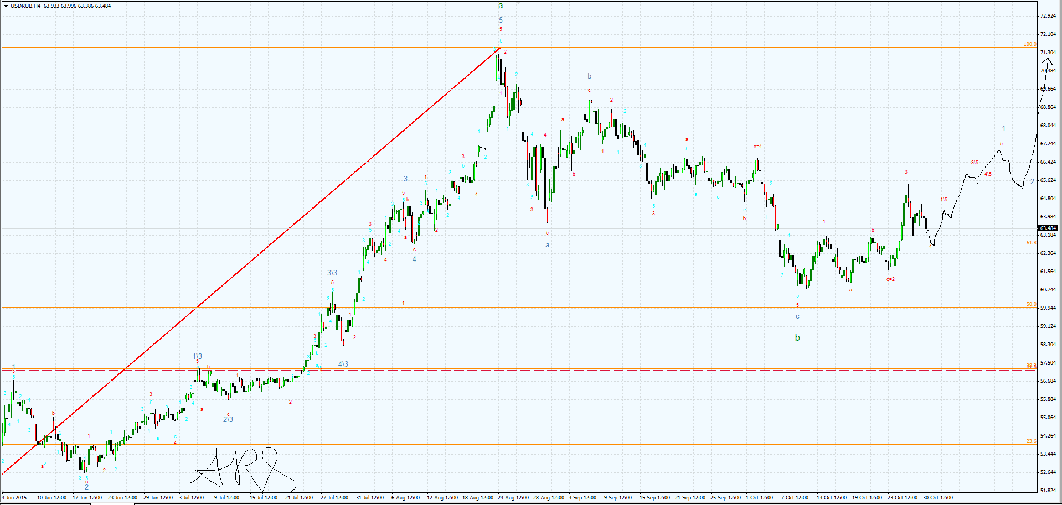The height and width of the screenshot is (505, 1062).
Task: Click the 55.884 price scale value
Action: coord(1048,399)
